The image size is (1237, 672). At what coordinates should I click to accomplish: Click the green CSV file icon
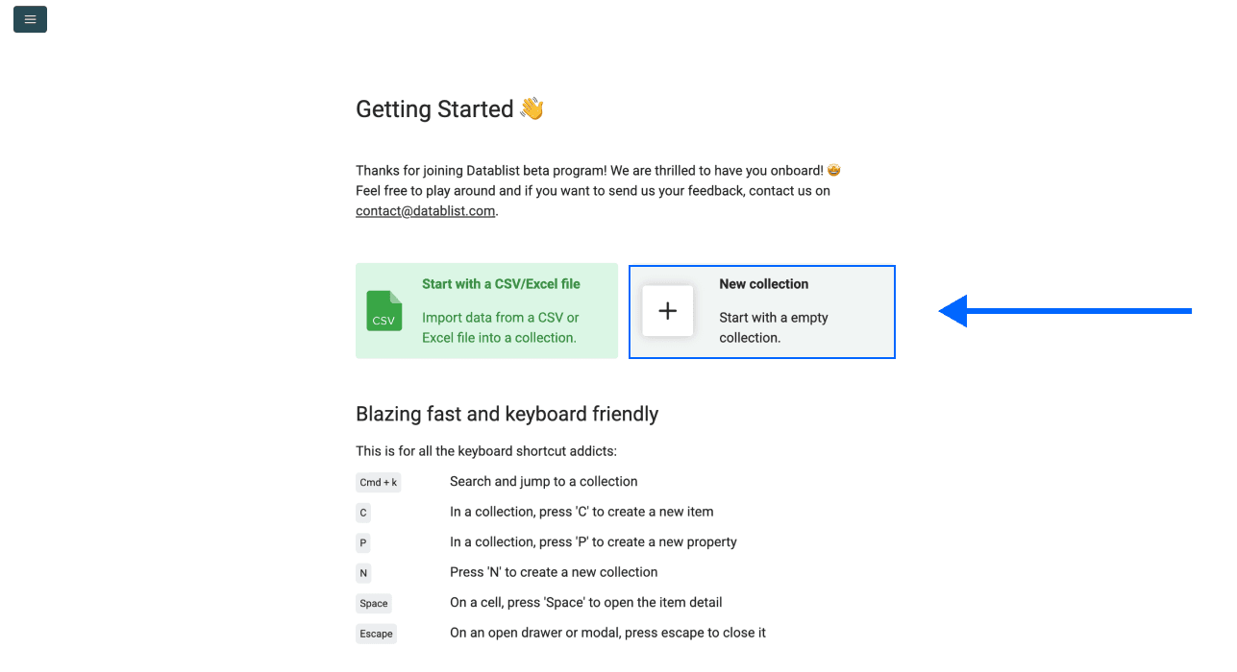tap(384, 311)
